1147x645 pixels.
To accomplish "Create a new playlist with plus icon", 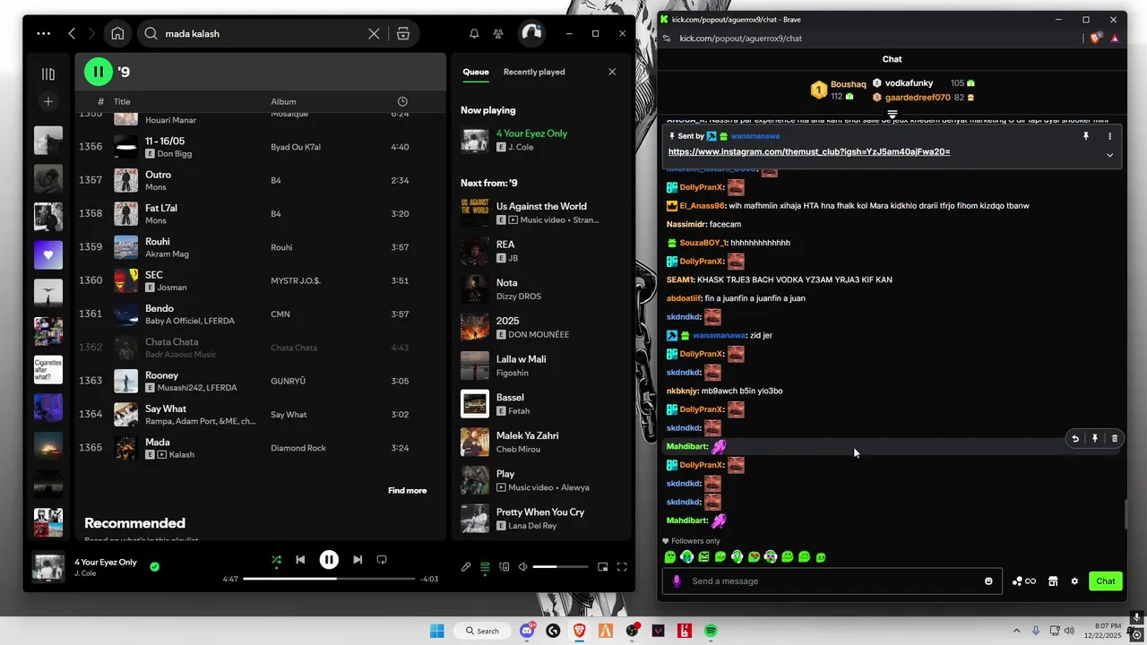I will click(x=48, y=101).
